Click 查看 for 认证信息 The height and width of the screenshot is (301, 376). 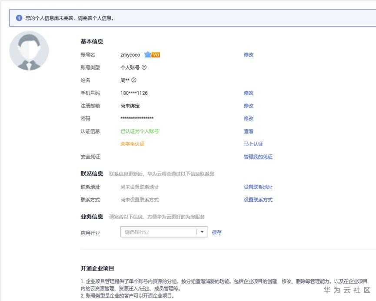pos(249,131)
